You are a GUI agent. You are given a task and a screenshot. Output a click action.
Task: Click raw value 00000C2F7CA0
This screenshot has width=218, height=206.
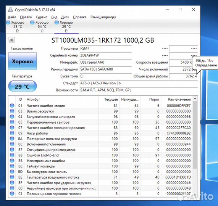coord(178,128)
